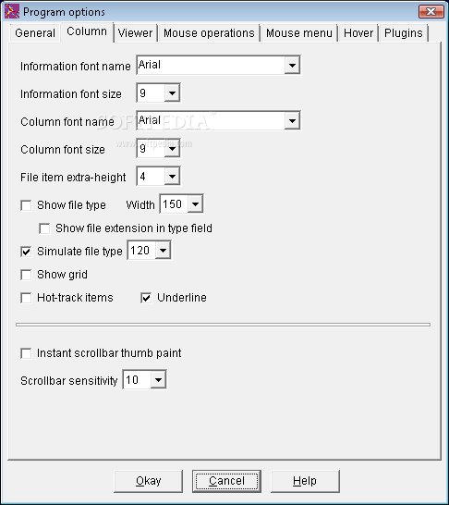Open the Viewer tab

coord(135,33)
